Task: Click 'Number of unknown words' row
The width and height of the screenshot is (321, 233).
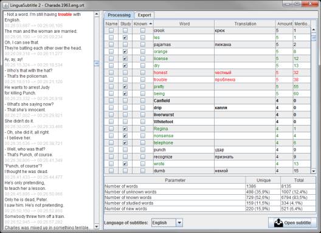Action: 210,192
